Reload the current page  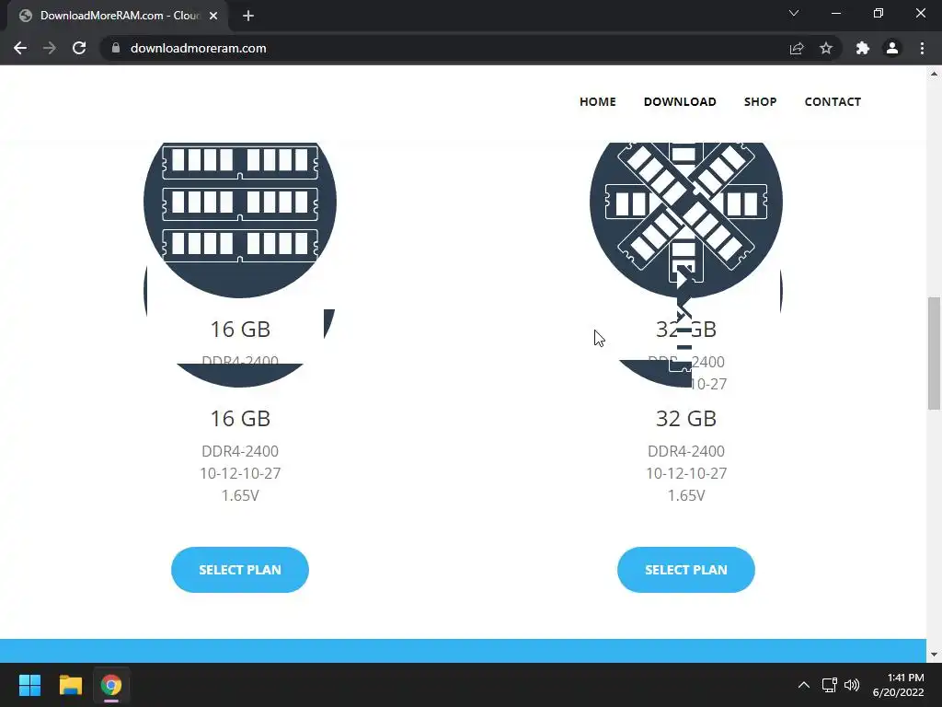pyautogui.click(x=79, y=48)
